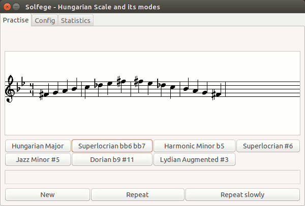The height and width of the screenshot is (206, 305).
Task: Switch to the Practise tab
Action: 16,20
